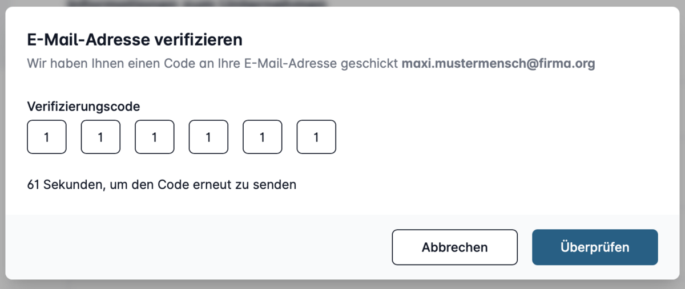Click empty dialog space right of code boxes
The height and width of the screenshot is (289, 685).
(485, 137)
